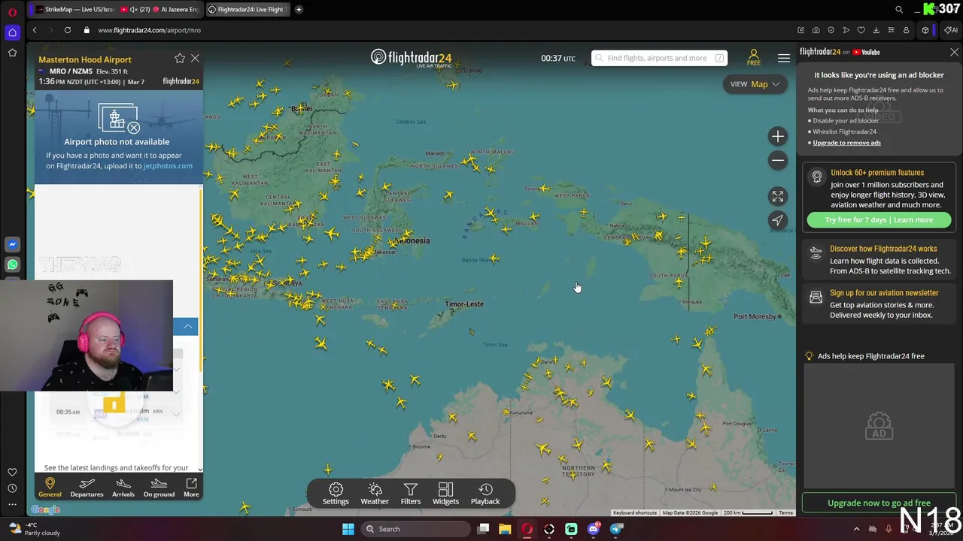Open the jetphotos.com link
The image size is (963, 541).
pos(168,165)
